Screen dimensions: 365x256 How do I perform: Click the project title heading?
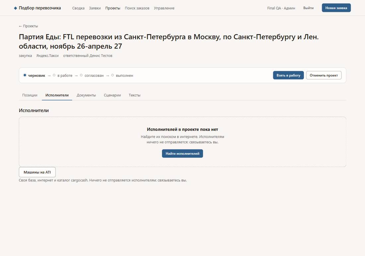click(x=169, y=41)
